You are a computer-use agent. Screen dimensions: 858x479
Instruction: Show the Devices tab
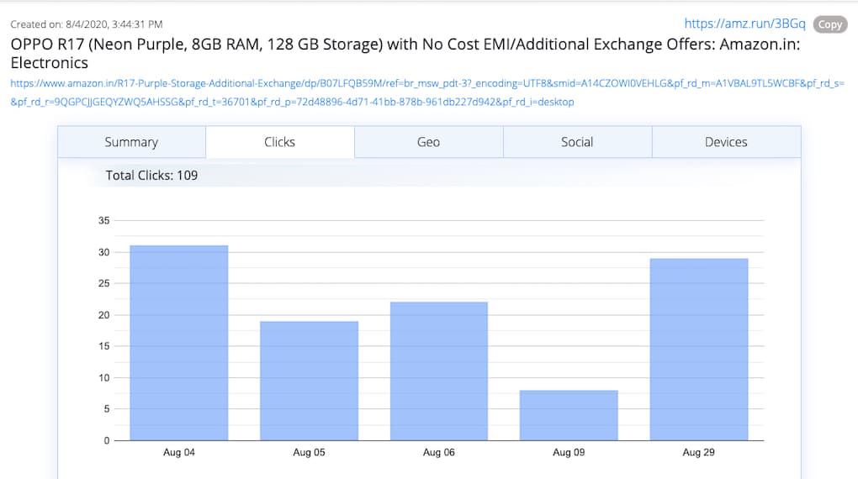tap(726, 142)
